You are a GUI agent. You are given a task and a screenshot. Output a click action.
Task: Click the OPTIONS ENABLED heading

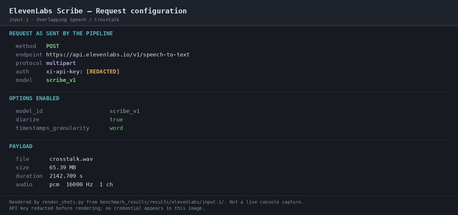pyautogui.click(x=34, y=98)
